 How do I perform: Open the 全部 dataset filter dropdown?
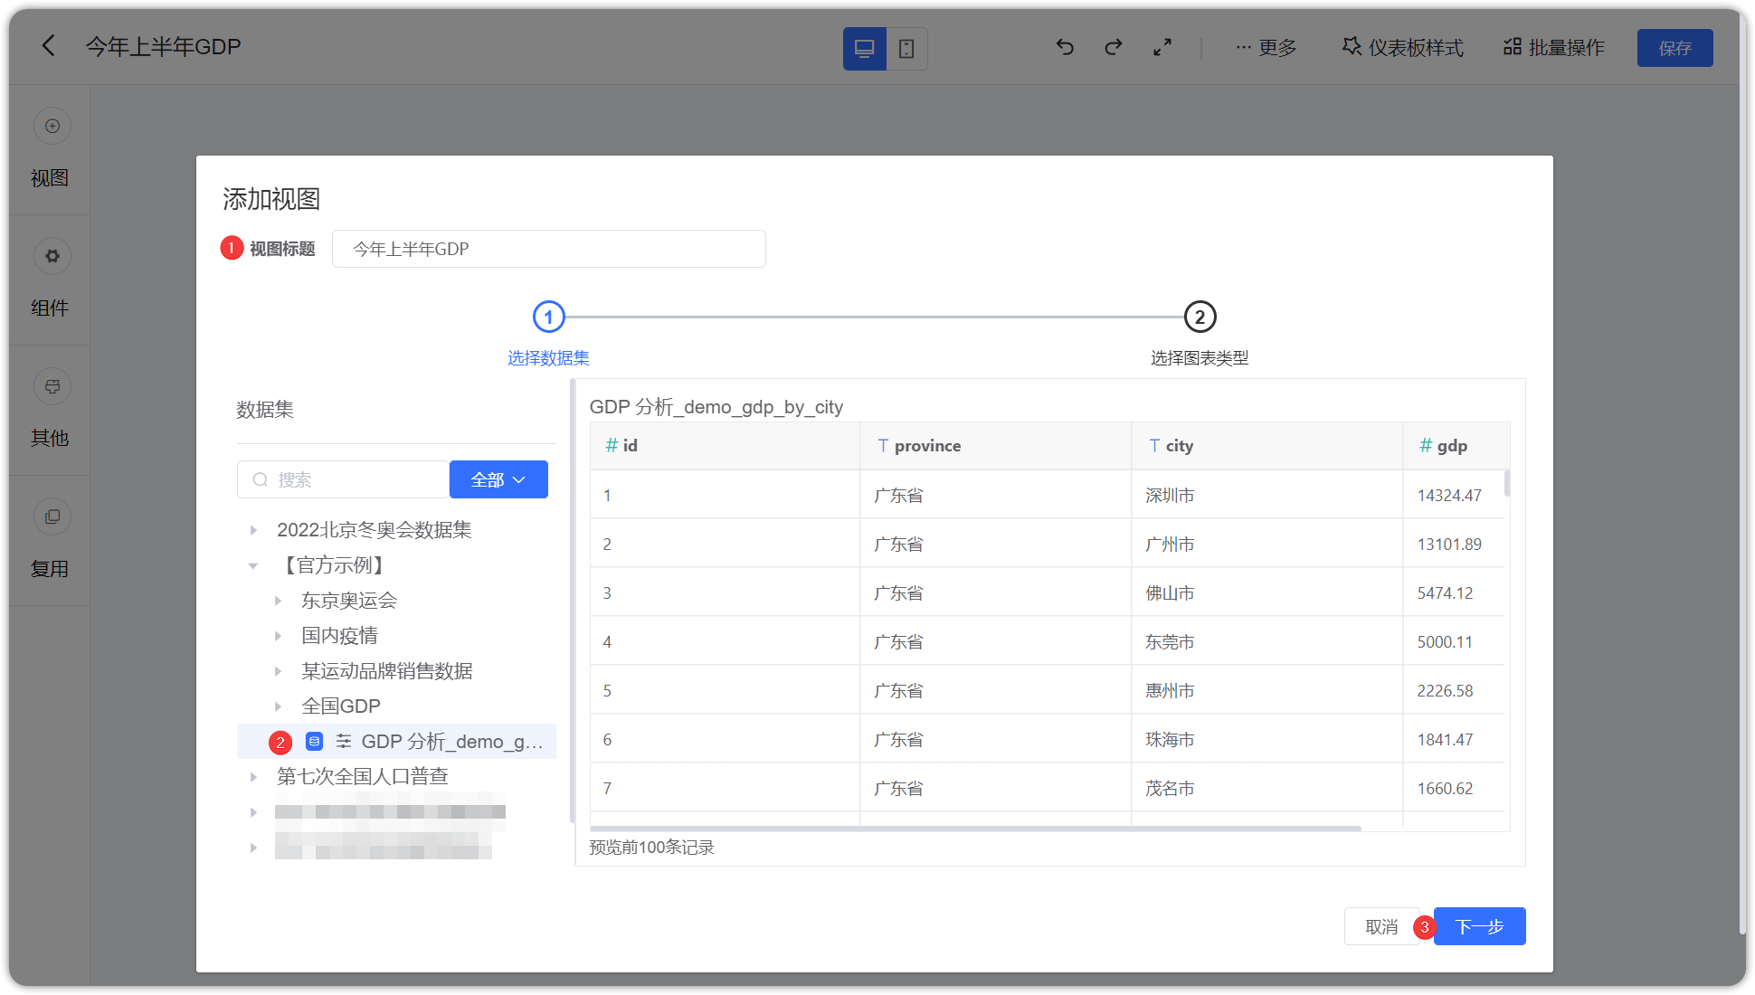pos(498,479)
